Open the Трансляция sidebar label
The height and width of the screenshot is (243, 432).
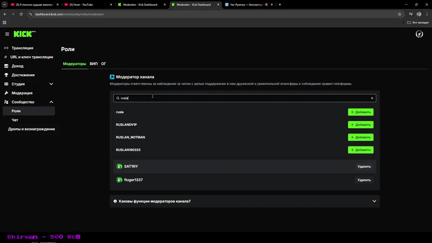pyautogui.click(x=22, y=48)
